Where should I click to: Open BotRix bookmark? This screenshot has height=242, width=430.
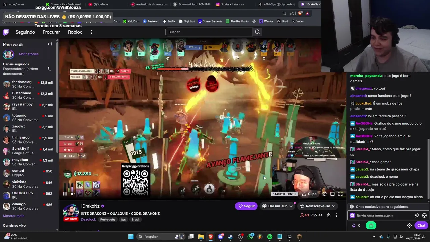click(x=169, y=21)
